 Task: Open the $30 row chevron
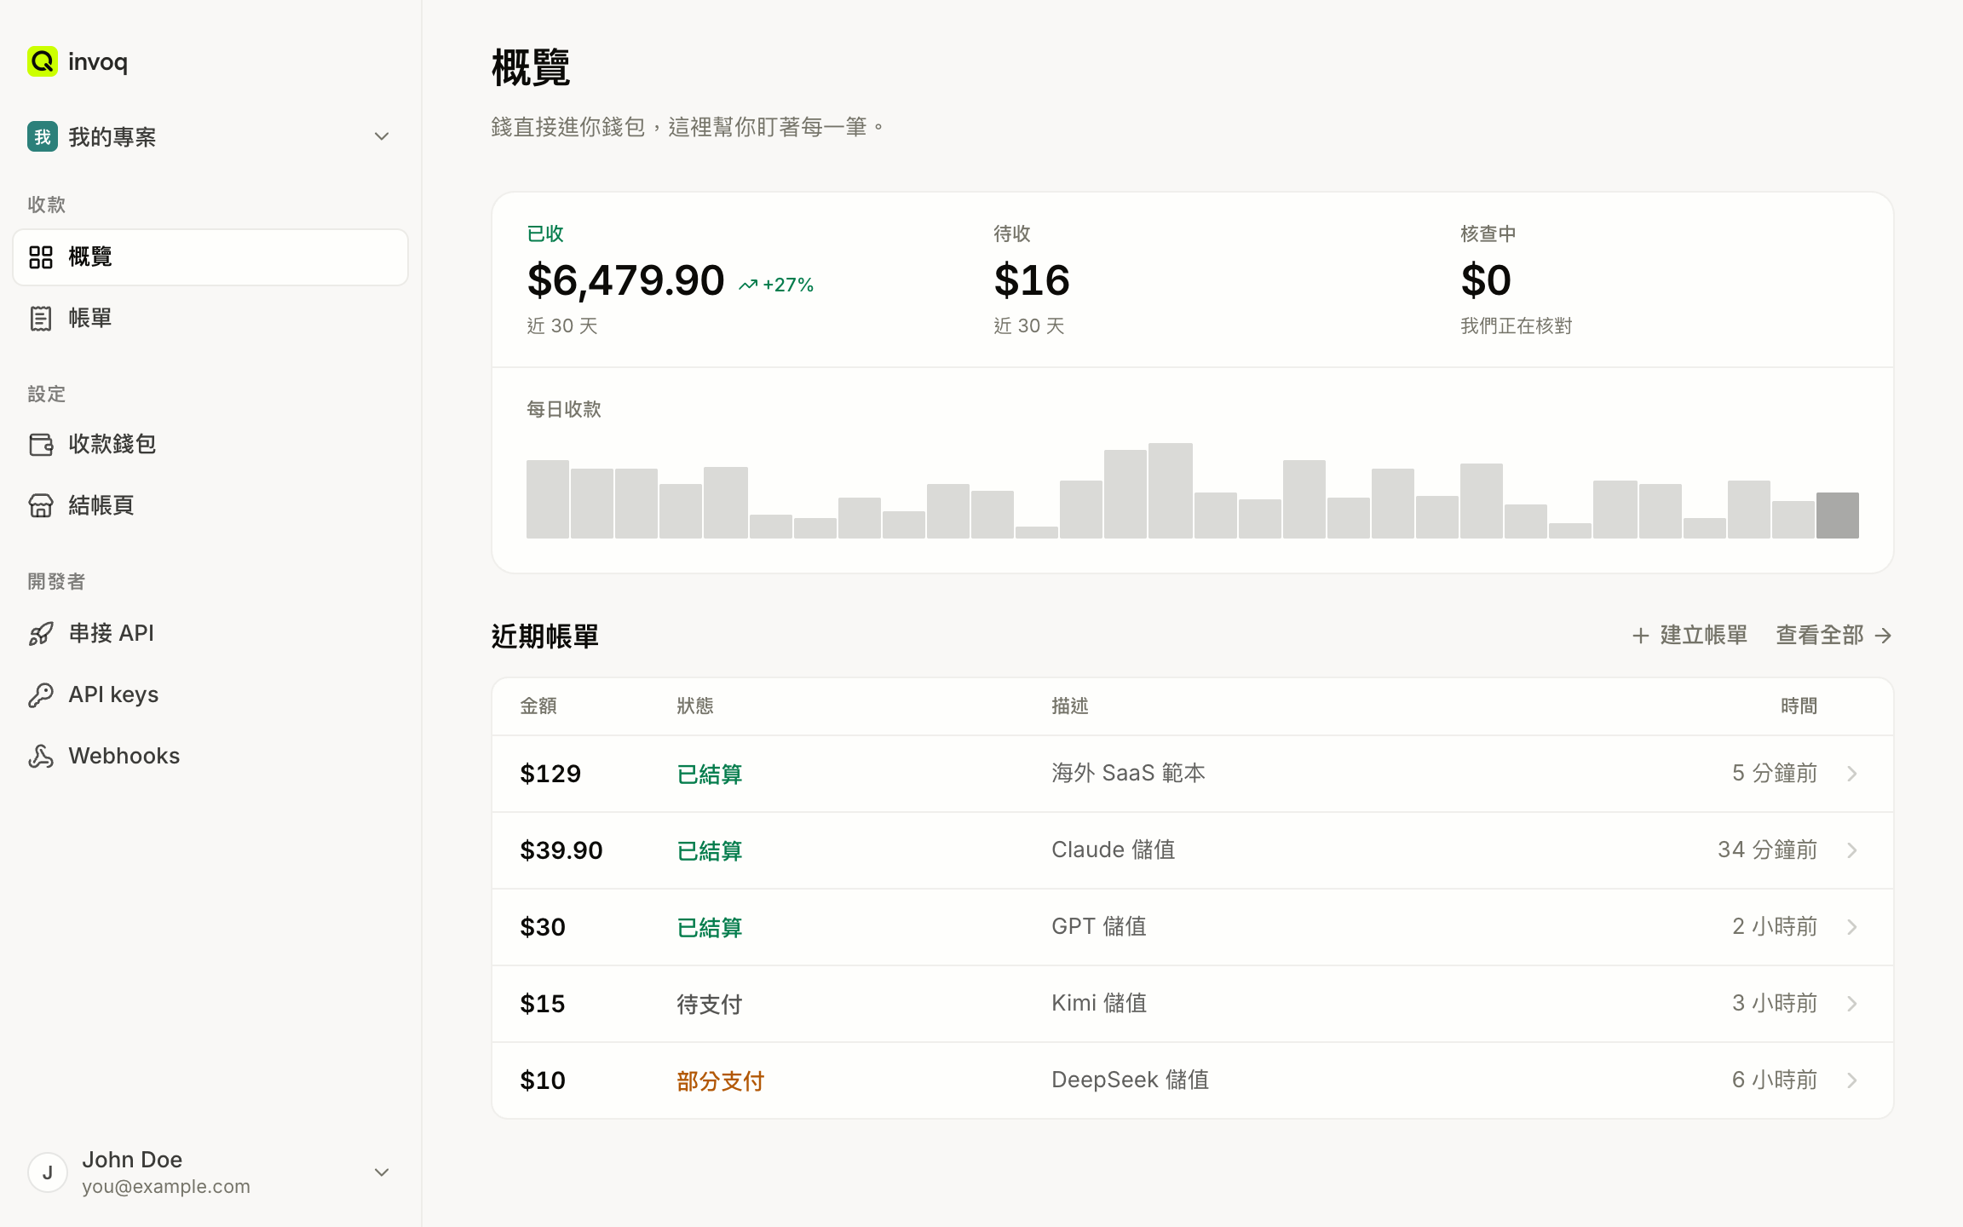point(1851,927)
